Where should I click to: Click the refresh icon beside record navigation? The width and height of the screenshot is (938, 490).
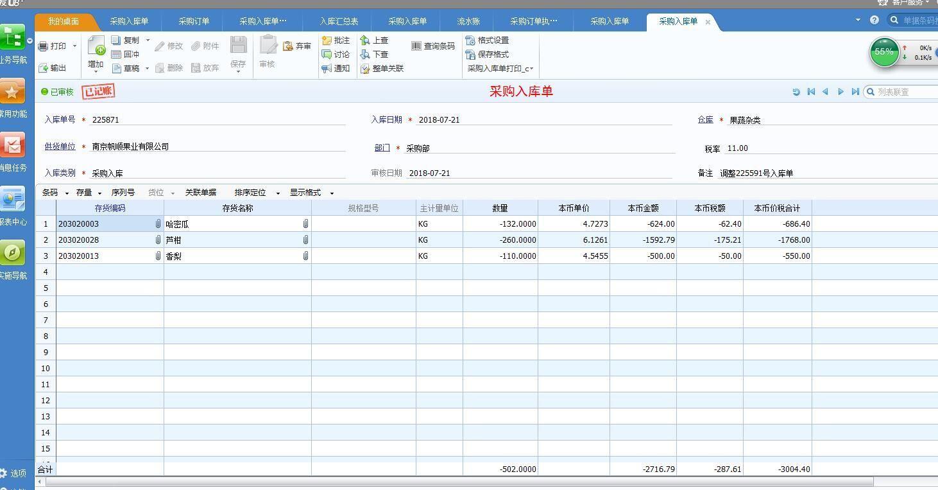click(x=796, y=92)
